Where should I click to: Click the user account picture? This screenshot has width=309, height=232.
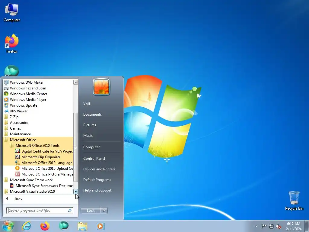coord(101,87)
